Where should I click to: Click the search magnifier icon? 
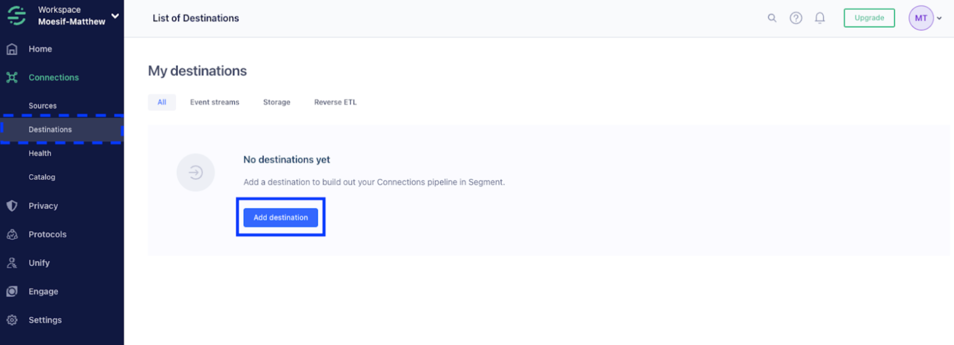click(772, 18)
